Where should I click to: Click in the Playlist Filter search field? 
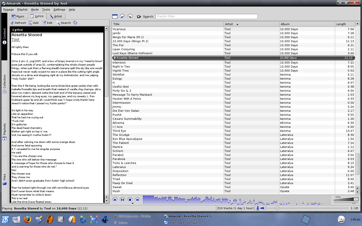206,16
